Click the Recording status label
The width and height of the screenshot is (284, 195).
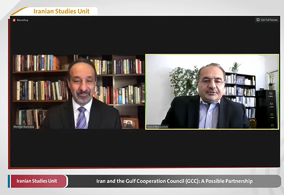click(x=23, y=20)
